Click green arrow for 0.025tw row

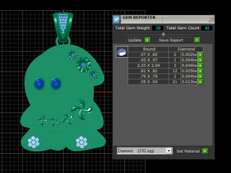(200, 71)
